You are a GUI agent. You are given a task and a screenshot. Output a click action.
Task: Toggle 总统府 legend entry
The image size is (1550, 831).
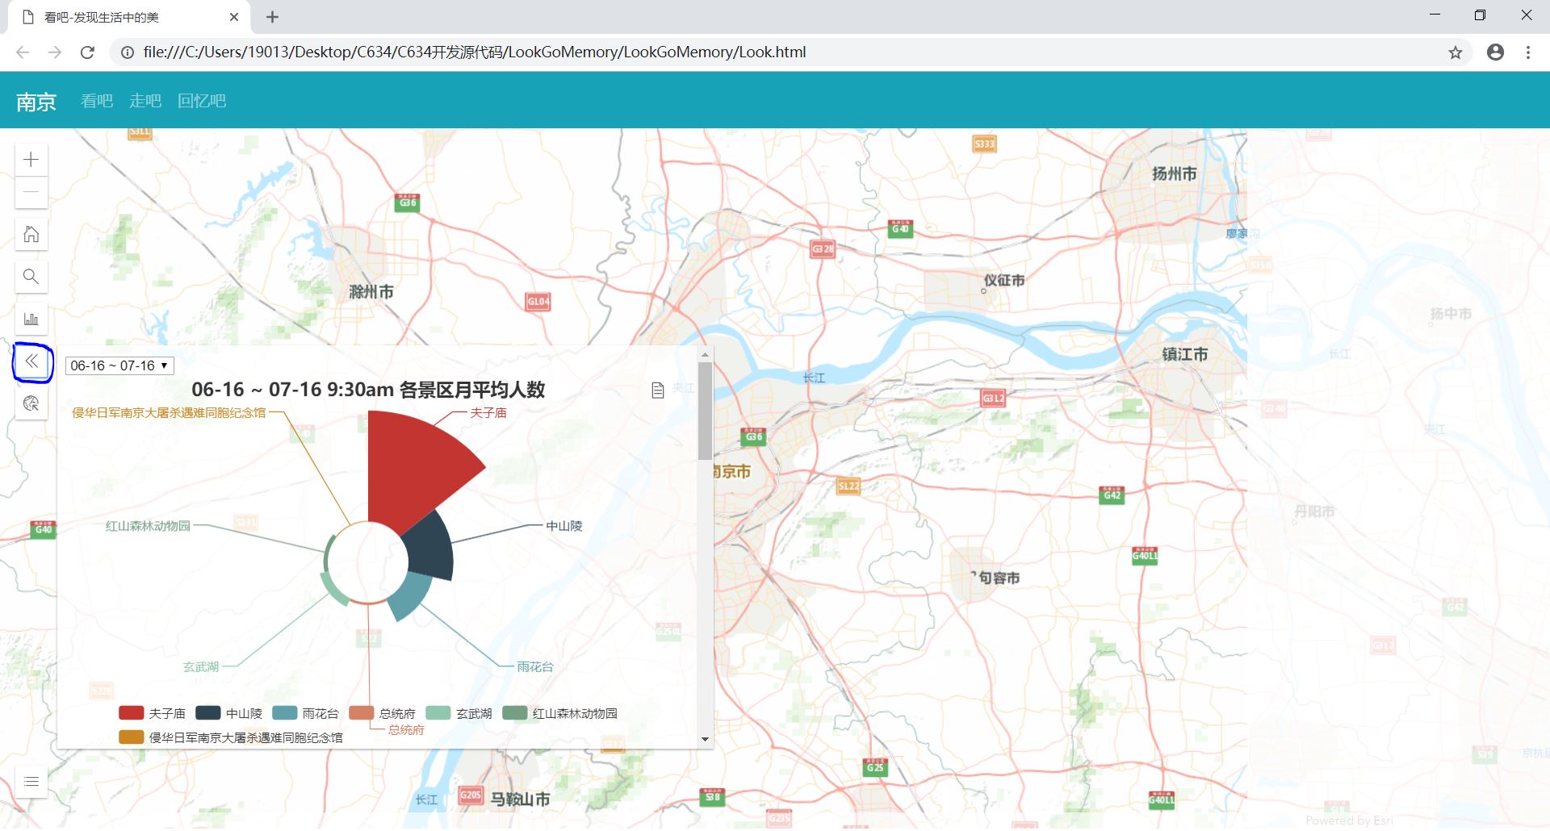[382, 713]
